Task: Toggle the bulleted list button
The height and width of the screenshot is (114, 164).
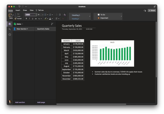Action: [x=45, y=15]
